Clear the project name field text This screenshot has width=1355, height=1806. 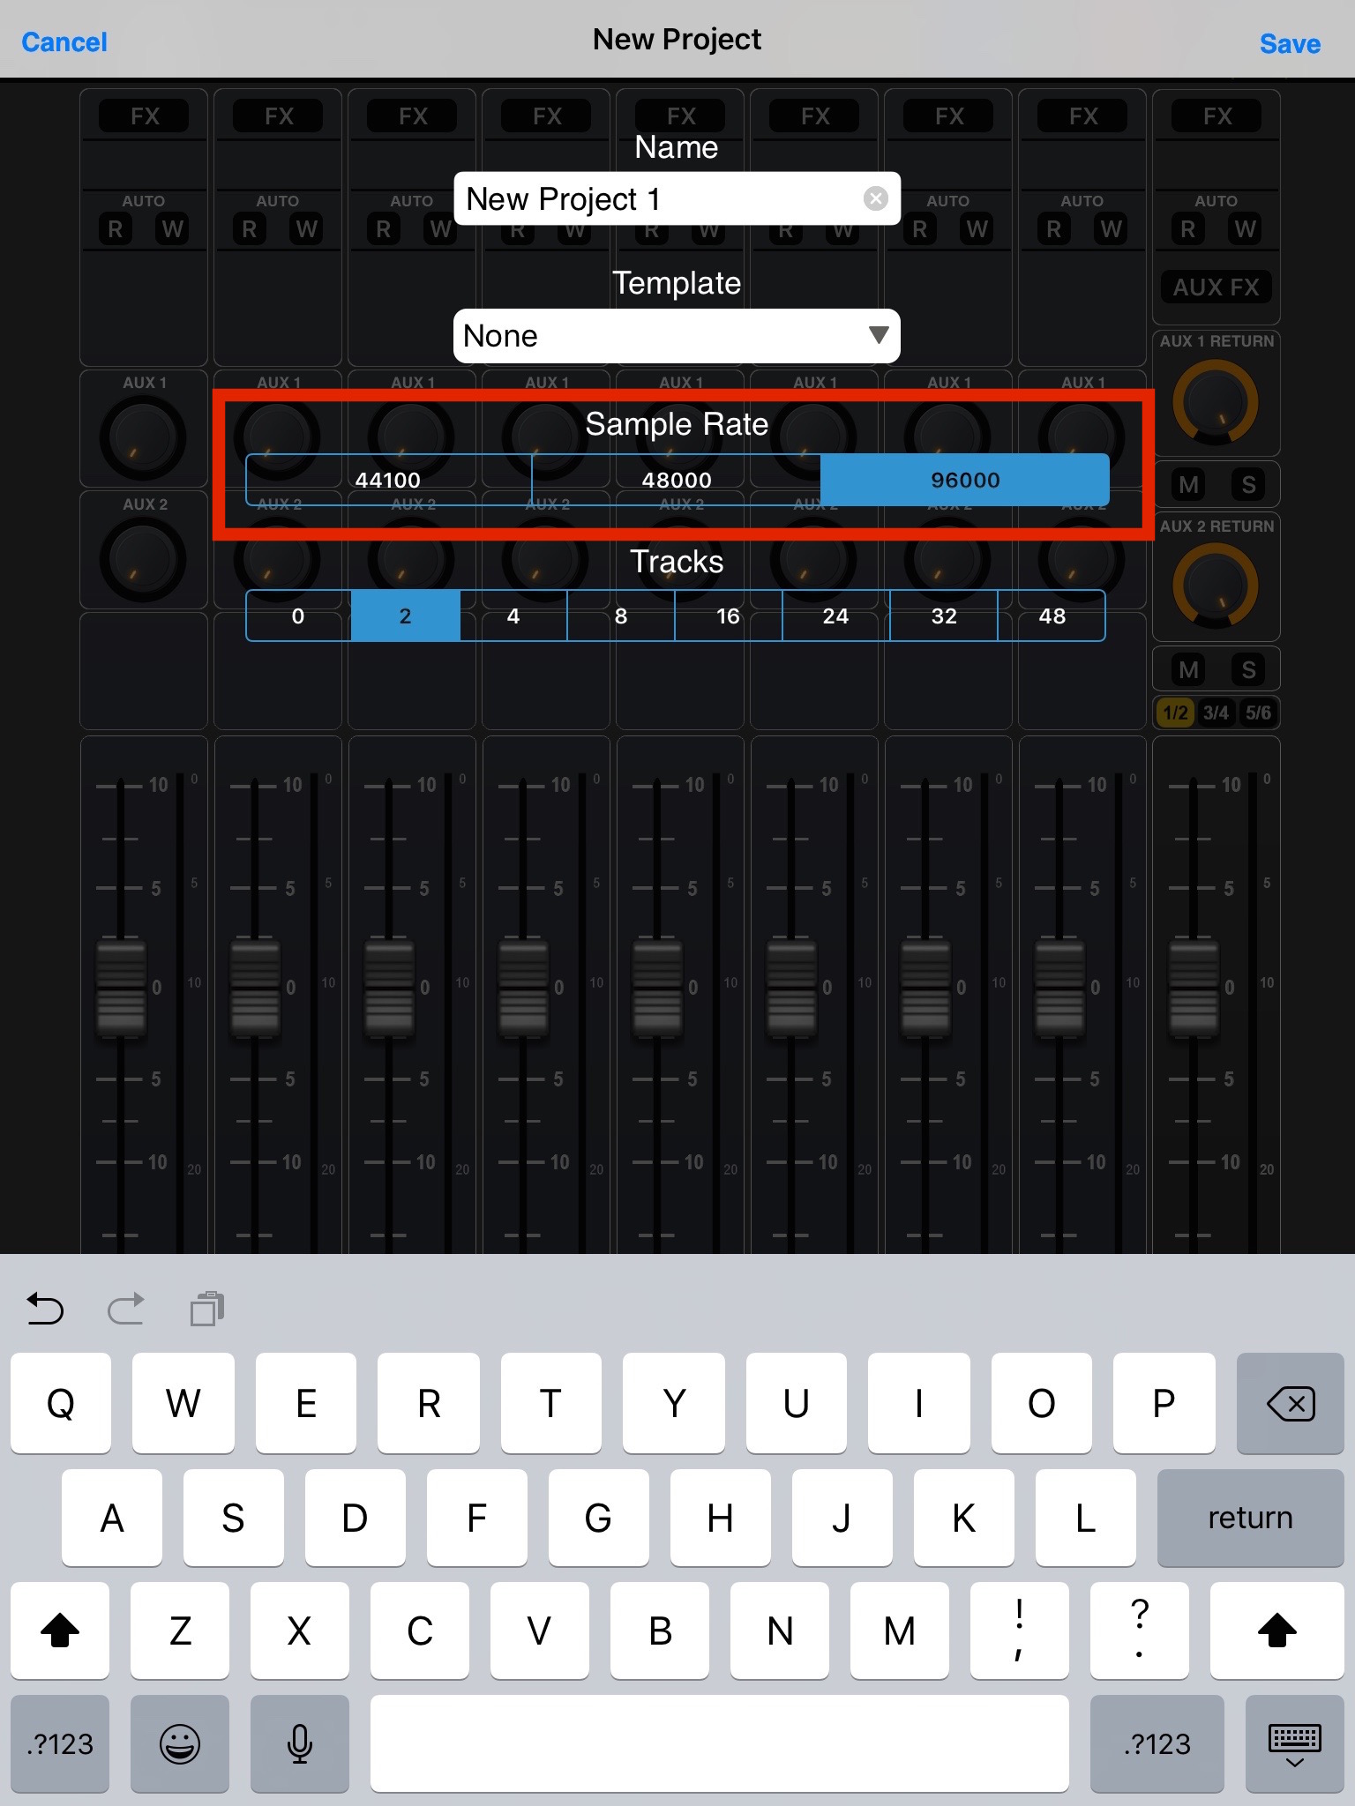tap(875, 198)
